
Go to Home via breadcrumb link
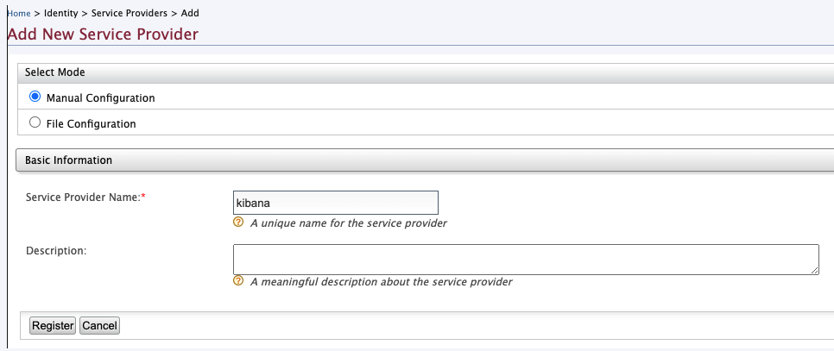pyautogui.click(x=19, y=15)
